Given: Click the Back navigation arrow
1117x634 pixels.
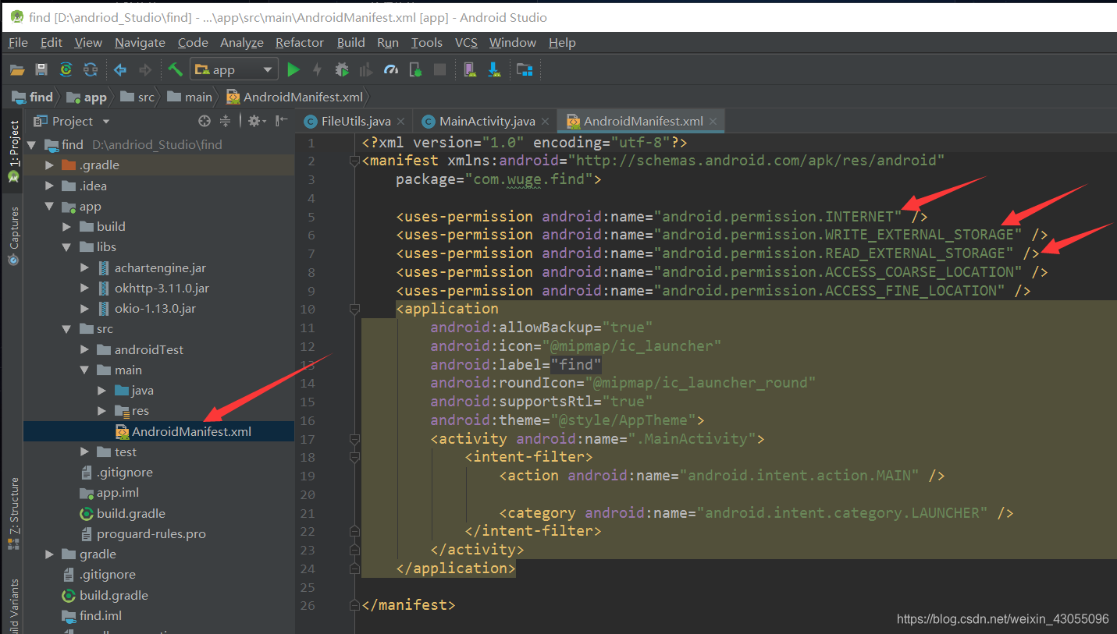Looking at the screenshot, I should (120, 70).
